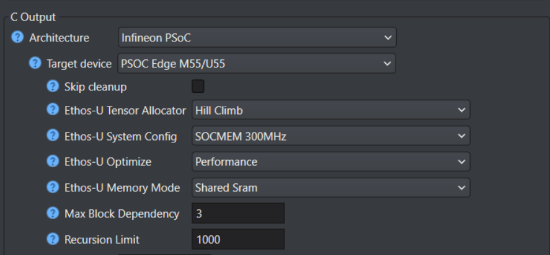
Task: Expand the Target device dropdown
Action: 257,63
